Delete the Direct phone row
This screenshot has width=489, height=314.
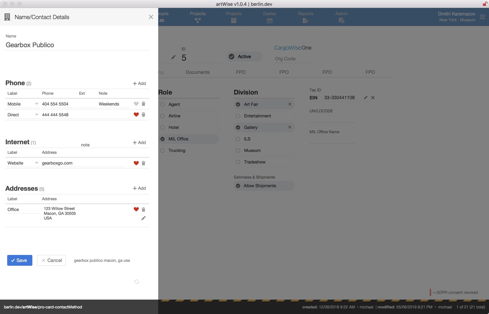[143, 115]
